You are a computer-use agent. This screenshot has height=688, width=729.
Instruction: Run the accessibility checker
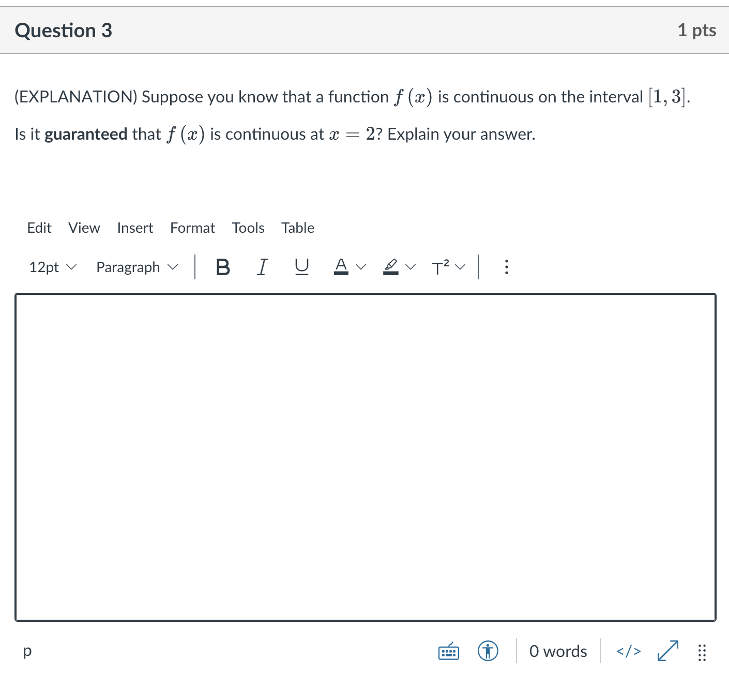(x=487, y=652)
